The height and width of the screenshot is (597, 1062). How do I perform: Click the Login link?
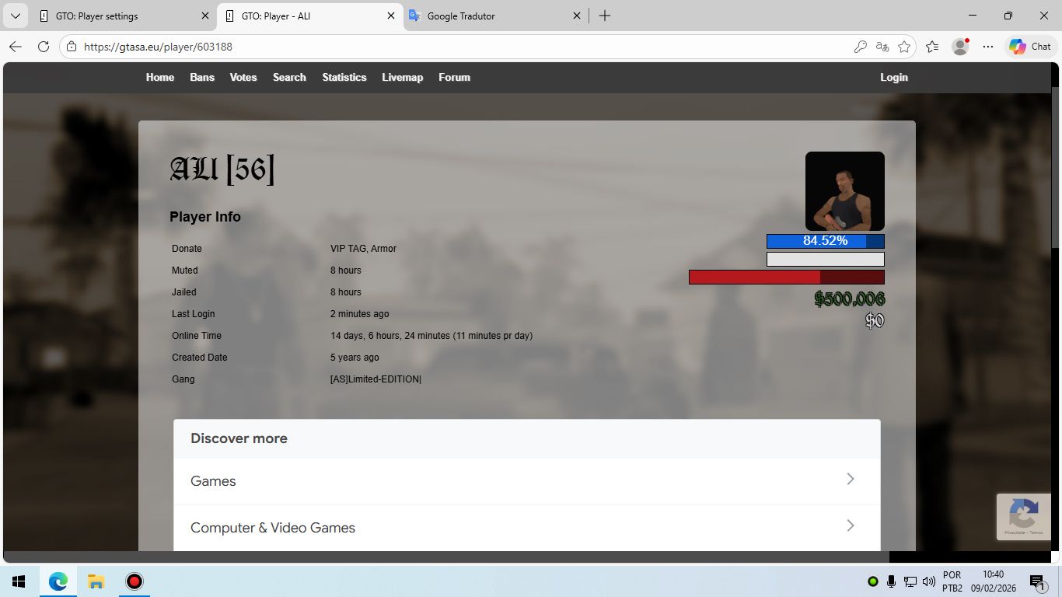pyautogui.click(x=893, y=78)
